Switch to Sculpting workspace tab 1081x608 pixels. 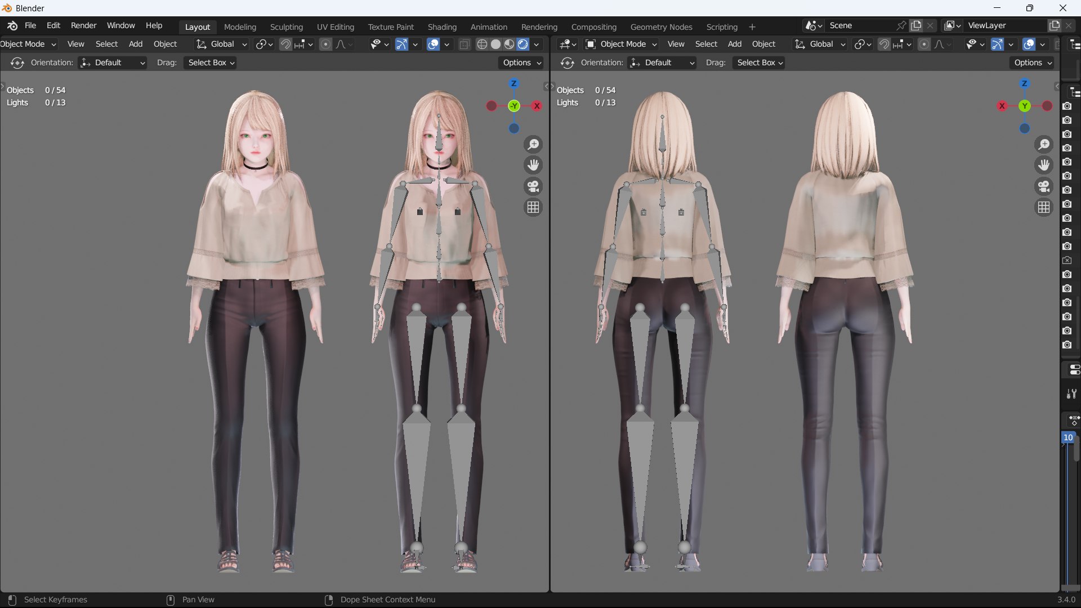(286, 27)
